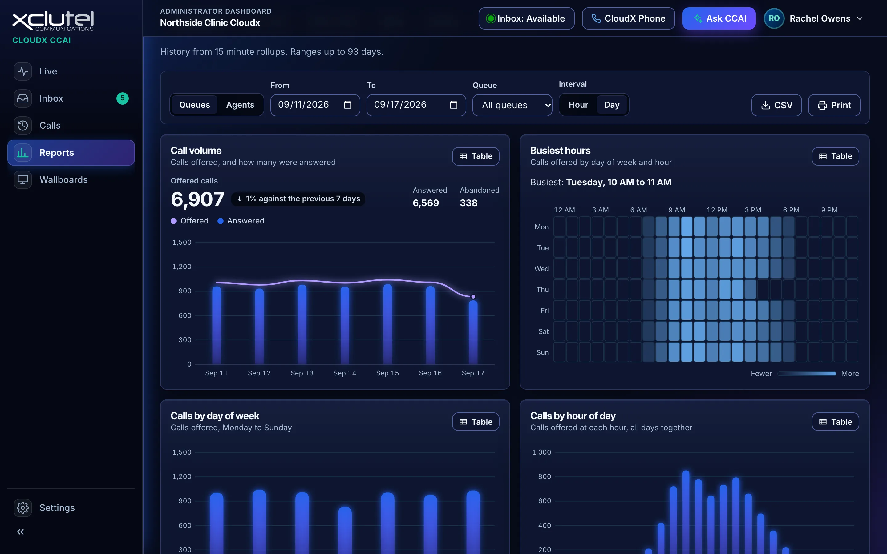Click the From date field 09/11/2026
887x554 pixels.
coord(315,105)
